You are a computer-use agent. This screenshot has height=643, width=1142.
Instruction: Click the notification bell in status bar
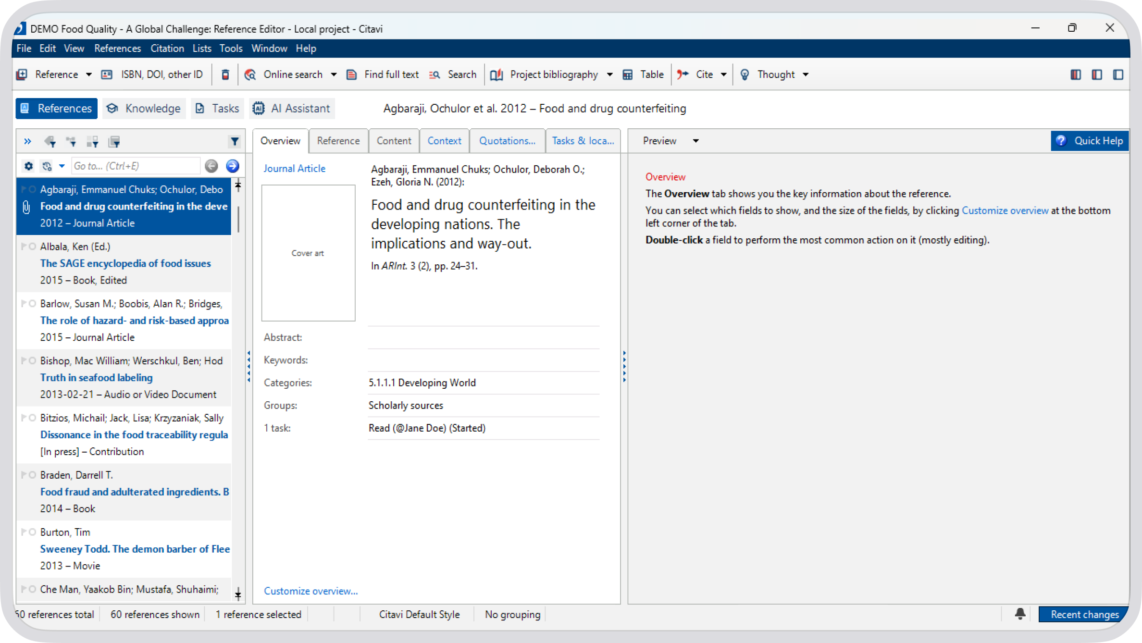[x=1020, y=614]
